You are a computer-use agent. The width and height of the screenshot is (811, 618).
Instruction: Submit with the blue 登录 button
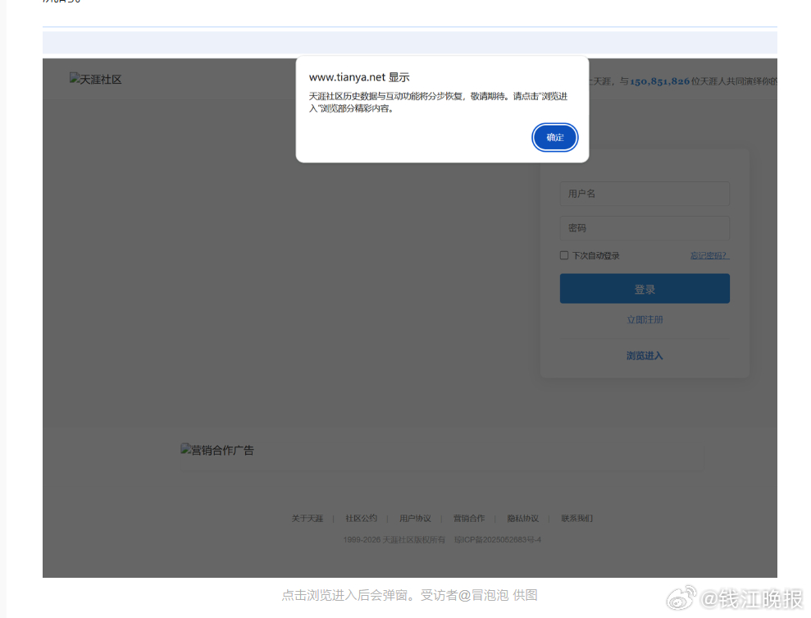645,289
